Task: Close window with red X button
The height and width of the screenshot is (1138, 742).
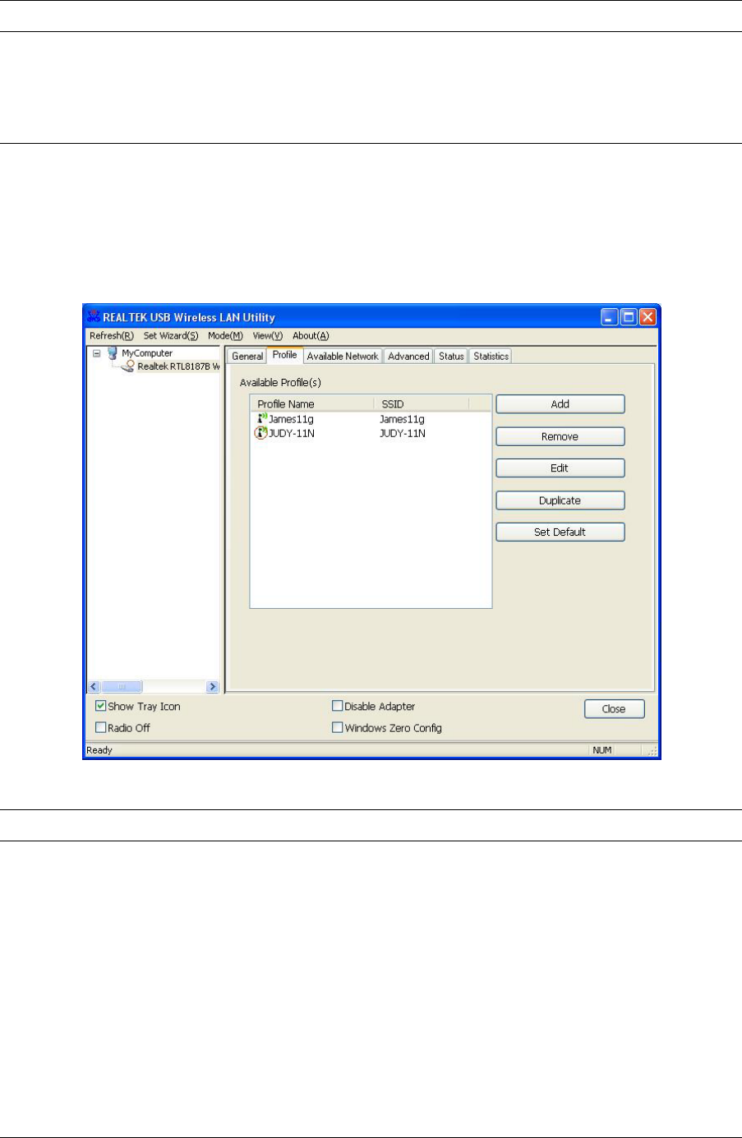Action: (x=648, y=317)
